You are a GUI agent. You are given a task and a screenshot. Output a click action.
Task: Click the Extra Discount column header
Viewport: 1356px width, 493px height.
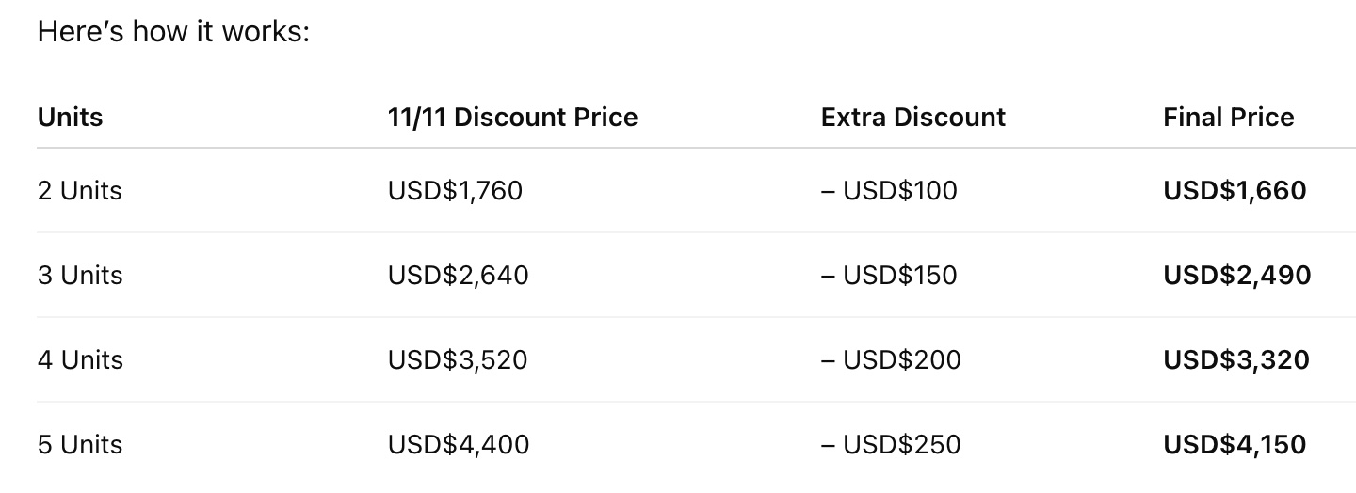coord(912,118)
